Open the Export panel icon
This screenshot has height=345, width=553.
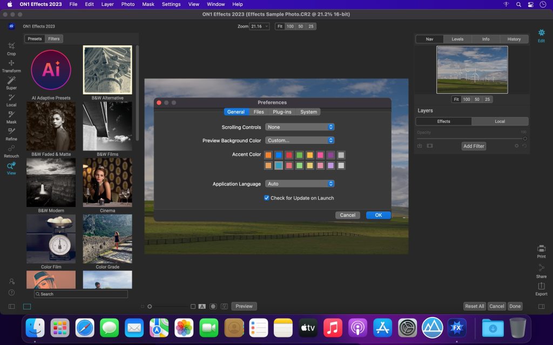[541, 288]
